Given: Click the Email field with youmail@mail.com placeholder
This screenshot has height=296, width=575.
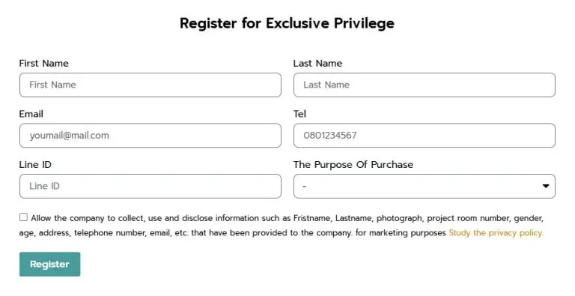Looking at the screenshot, I should [x=150, y=136].
